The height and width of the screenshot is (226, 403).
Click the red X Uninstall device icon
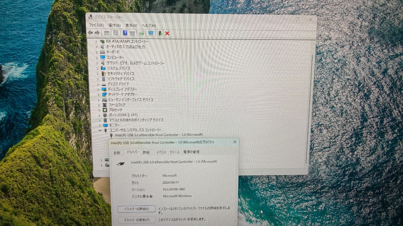(167, 33)
